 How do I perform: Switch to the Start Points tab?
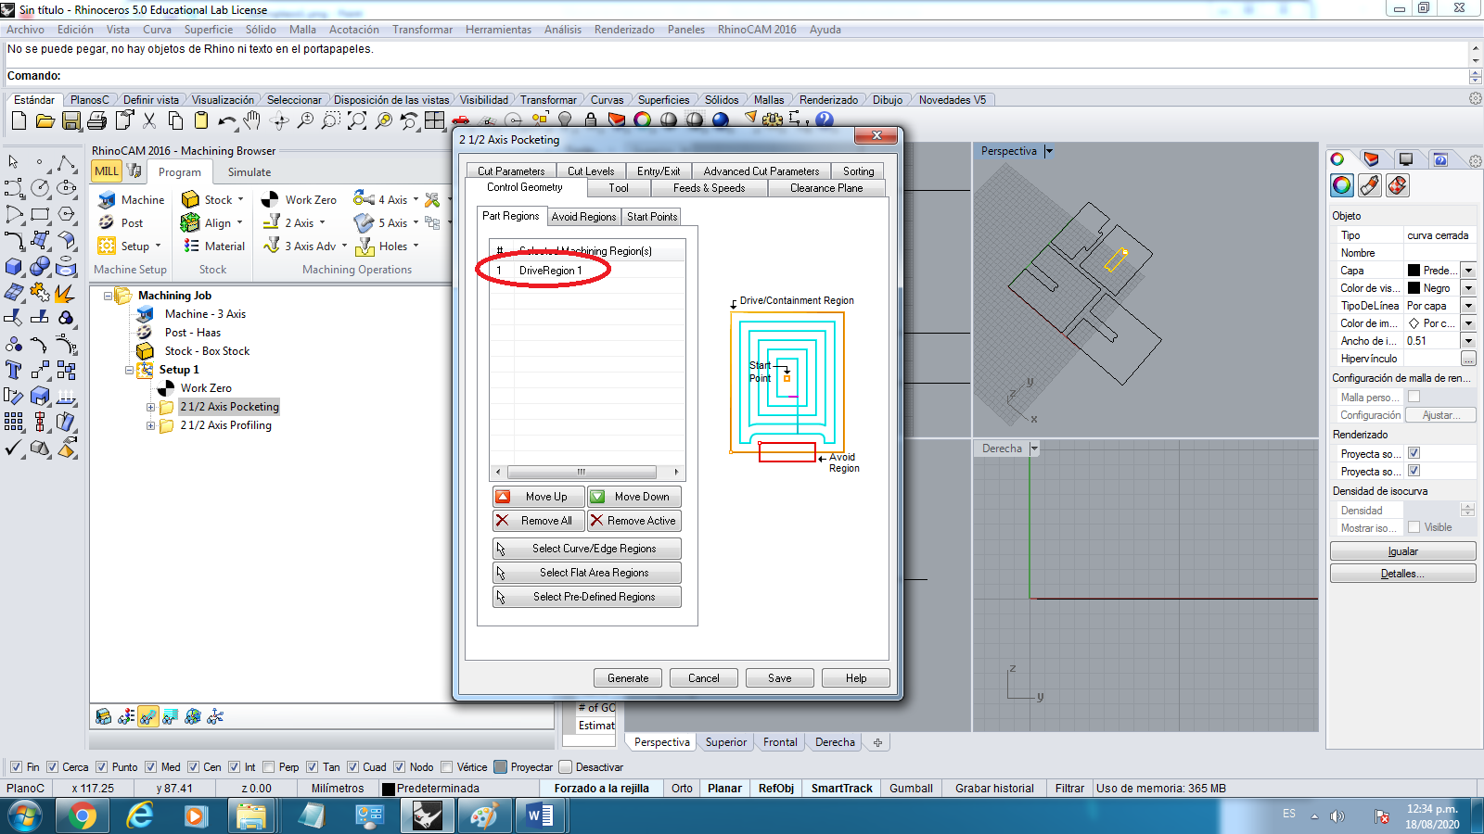tap(652, 217)
